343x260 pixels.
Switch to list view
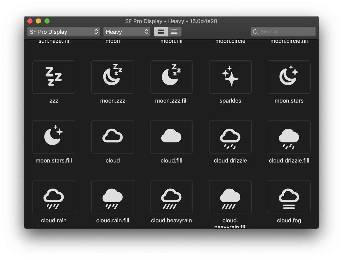174,32
